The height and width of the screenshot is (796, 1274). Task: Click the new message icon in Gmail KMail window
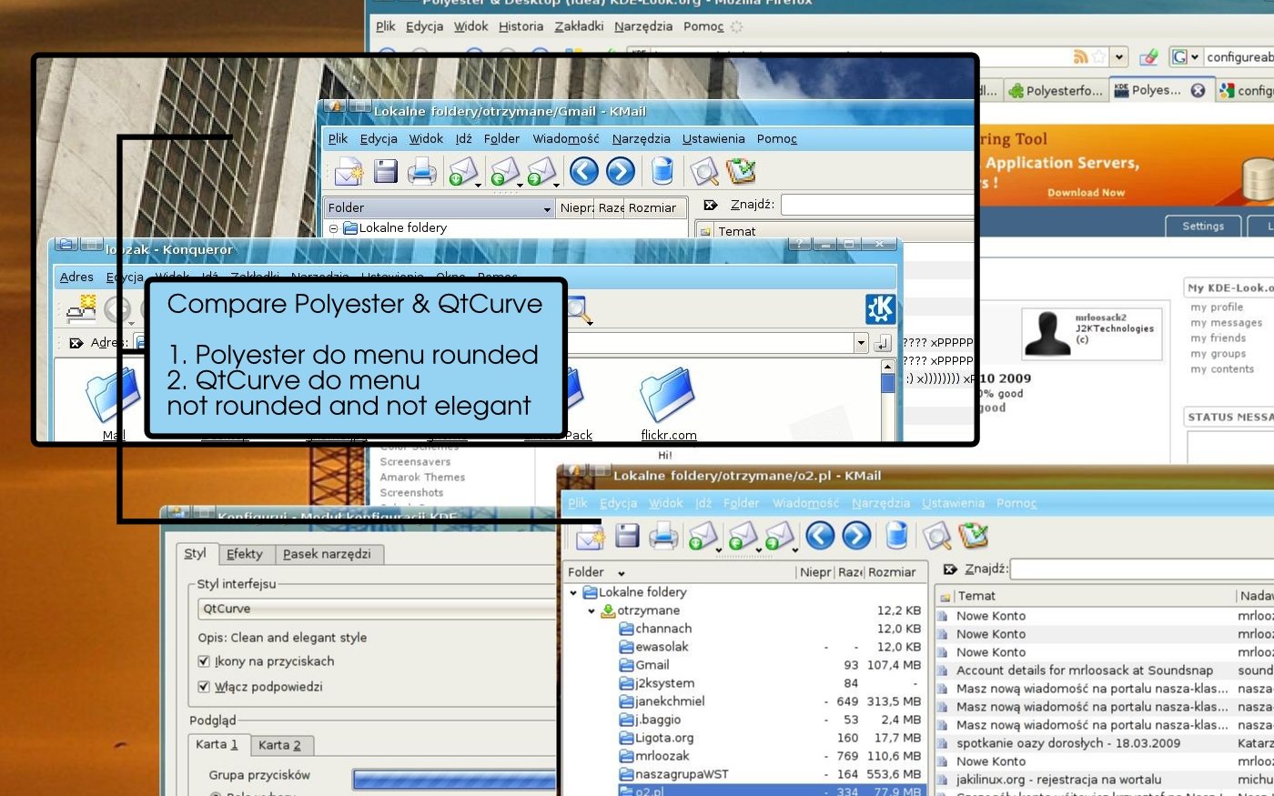click(349, 171)
